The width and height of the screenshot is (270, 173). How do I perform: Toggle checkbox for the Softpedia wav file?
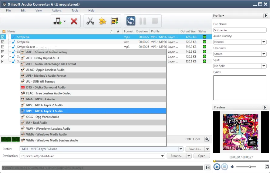tap(3, 42)
